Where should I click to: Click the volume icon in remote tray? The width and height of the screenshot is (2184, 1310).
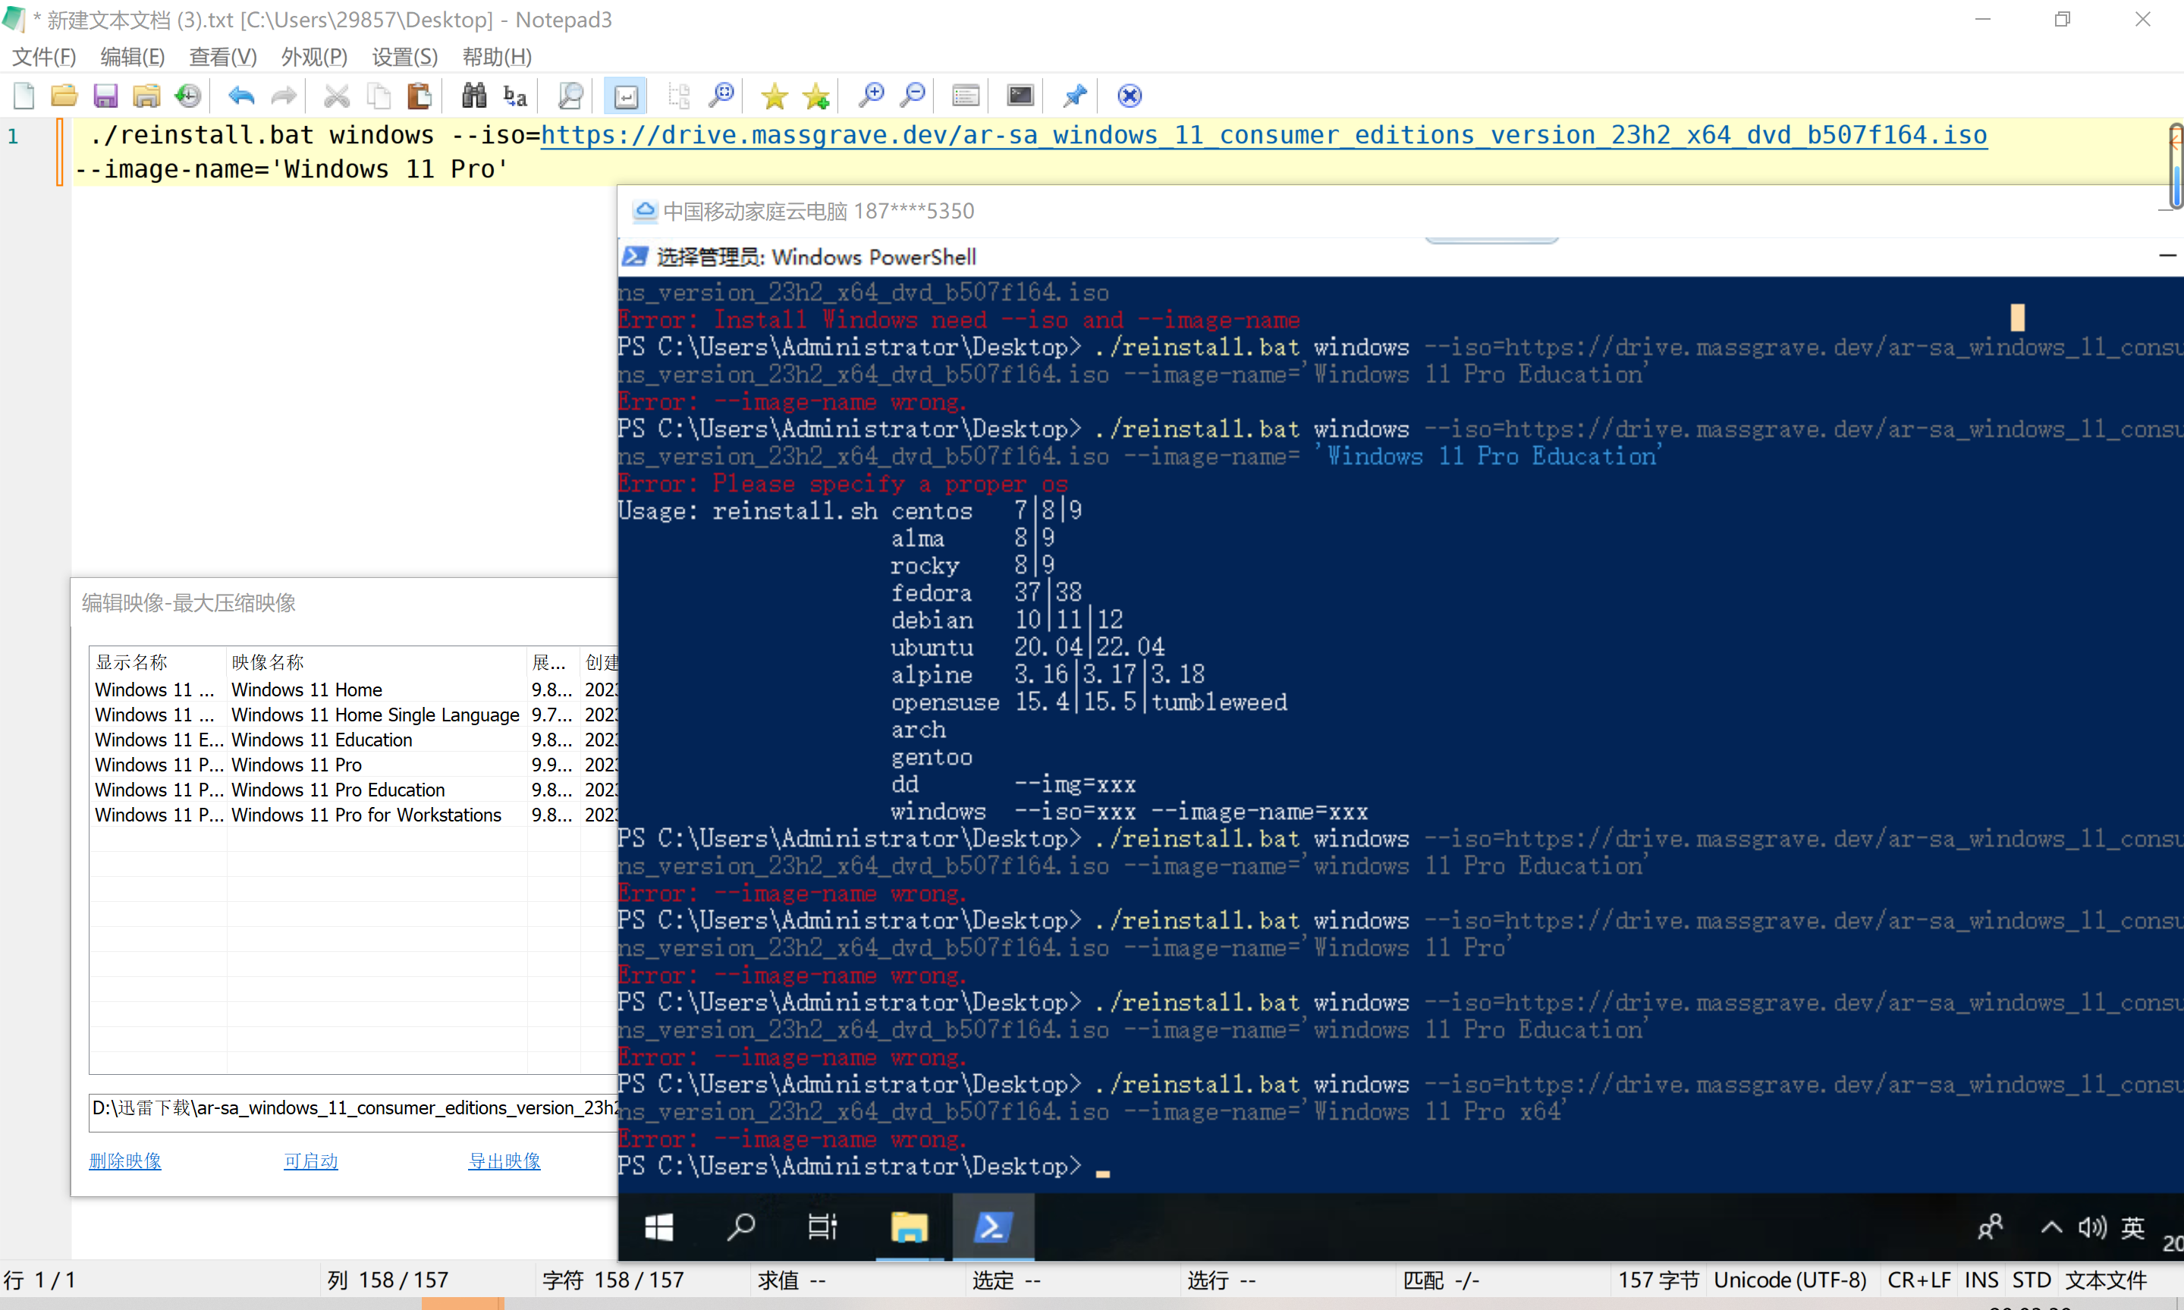[2092, 1228]
